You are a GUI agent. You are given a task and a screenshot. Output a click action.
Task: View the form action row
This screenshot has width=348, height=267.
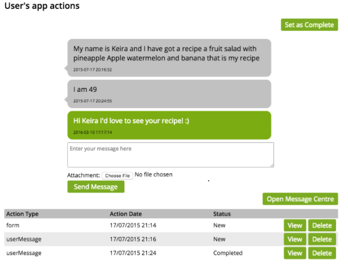[x=294, y=226]
